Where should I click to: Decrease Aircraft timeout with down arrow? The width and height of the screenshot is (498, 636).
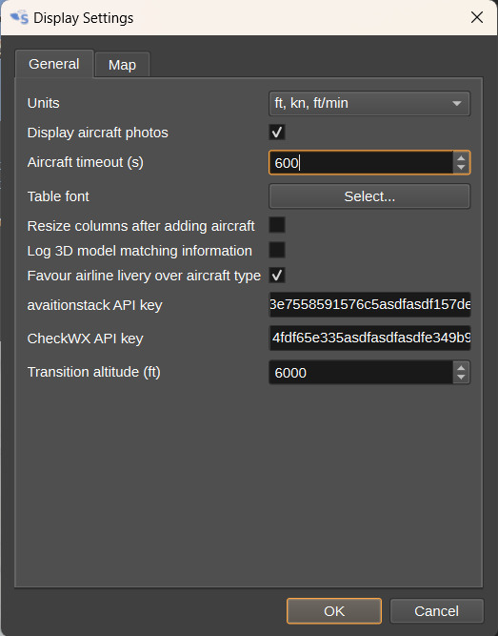(461, 168)
